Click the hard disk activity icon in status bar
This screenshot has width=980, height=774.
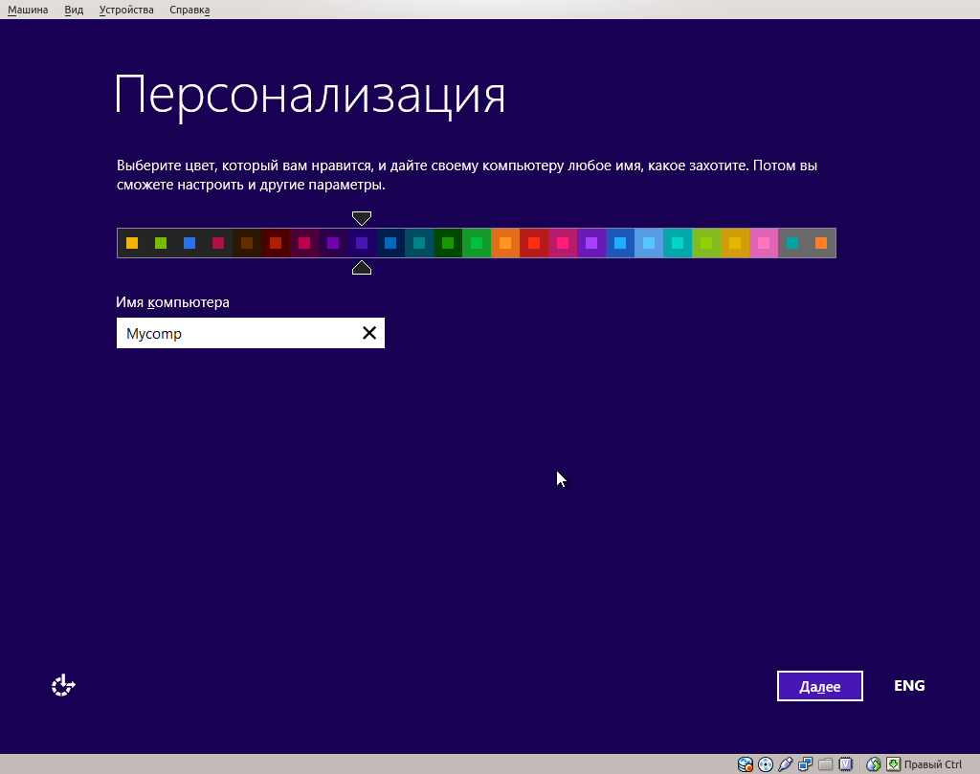click(746, 764)
